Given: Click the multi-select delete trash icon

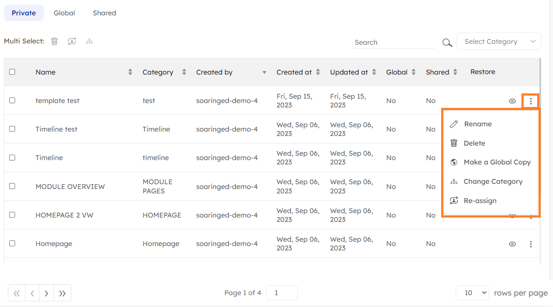Looking at the screenshot, I should [54, 41].
